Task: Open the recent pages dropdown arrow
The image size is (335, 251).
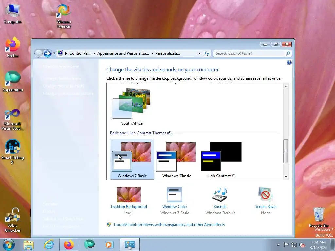Action: tap(54, 53)
